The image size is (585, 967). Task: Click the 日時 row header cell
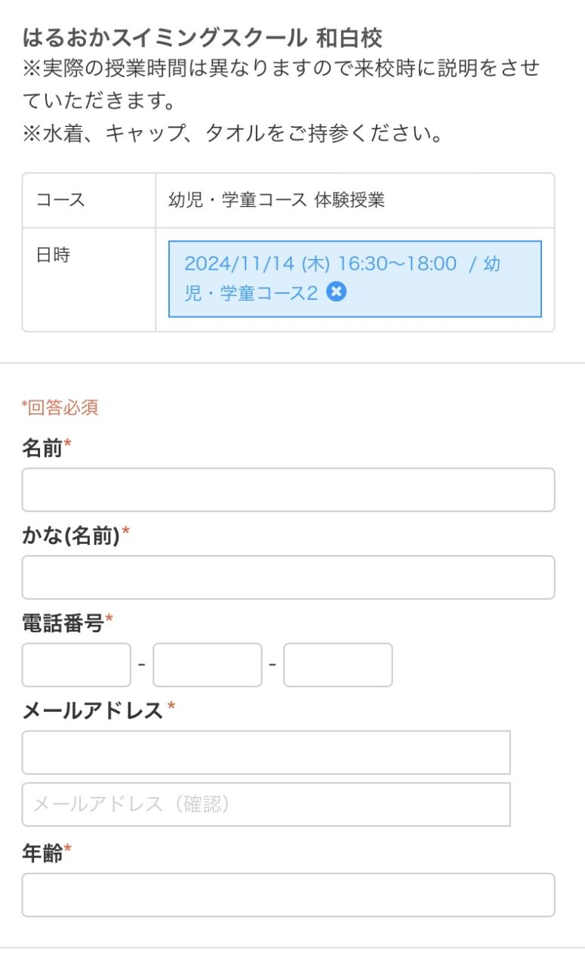(x=89, y=280)
